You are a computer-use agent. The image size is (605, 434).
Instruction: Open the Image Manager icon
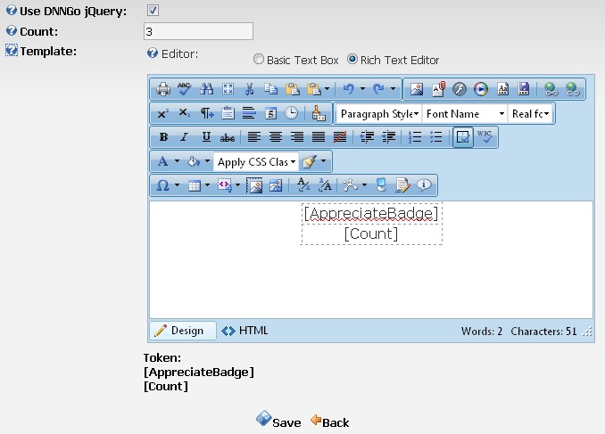(417, 89)
